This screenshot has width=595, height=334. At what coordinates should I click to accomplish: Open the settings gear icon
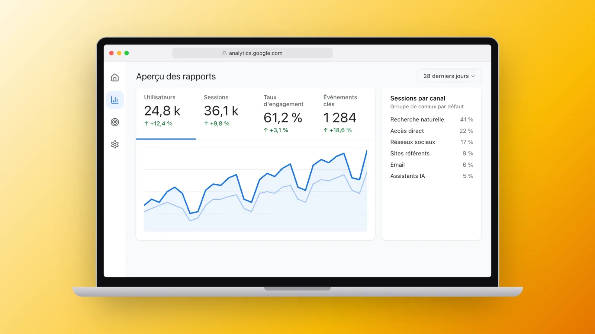click(x=115, y=144)
